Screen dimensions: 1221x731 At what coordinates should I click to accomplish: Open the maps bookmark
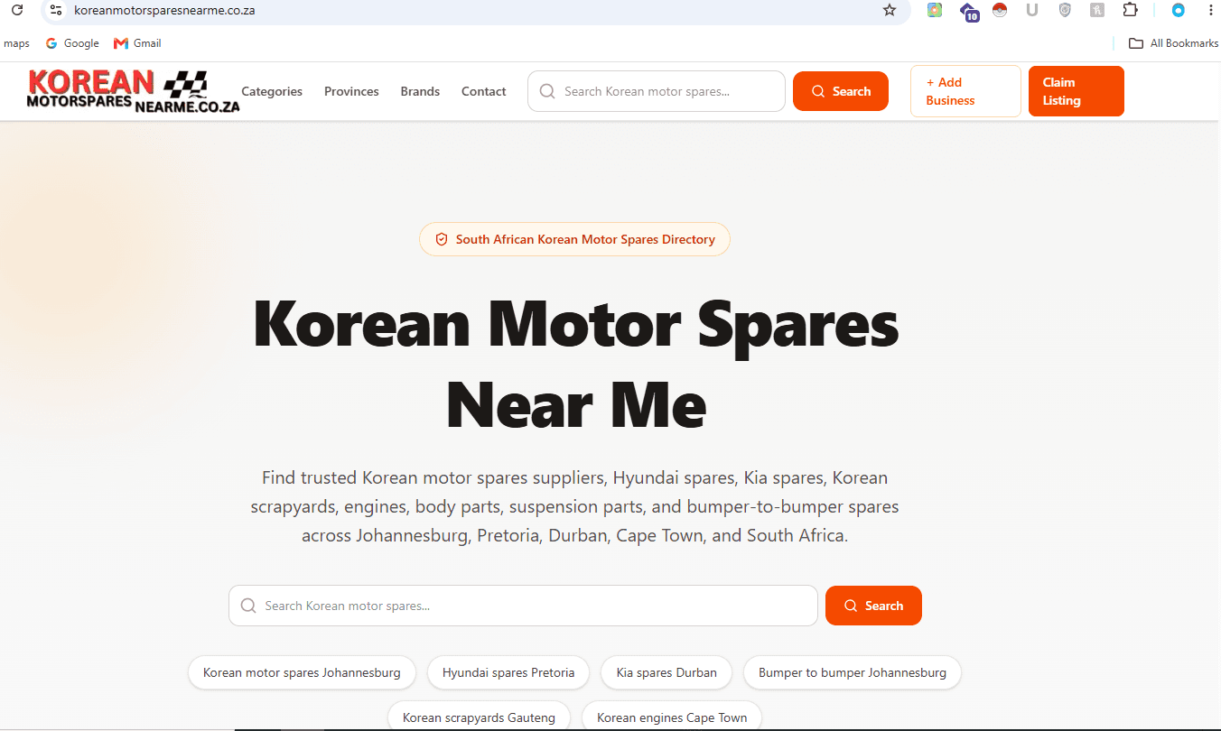(x=16, y=43)
